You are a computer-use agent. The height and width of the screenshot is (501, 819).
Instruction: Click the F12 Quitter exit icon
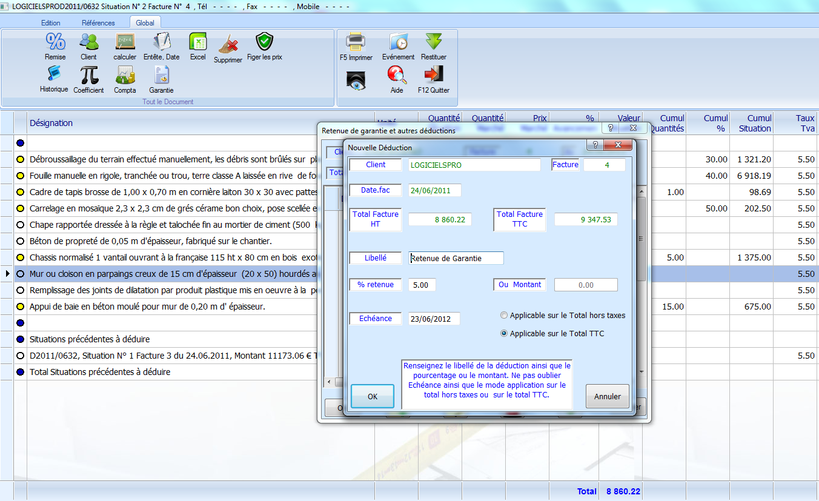pos(433,75)
